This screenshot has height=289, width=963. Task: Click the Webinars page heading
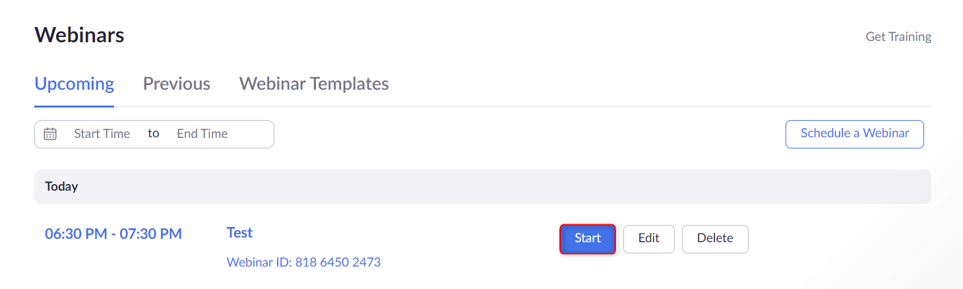pyautogui.click(x=79, y=35)
